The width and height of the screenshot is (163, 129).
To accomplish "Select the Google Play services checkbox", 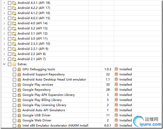I will 14,85.
